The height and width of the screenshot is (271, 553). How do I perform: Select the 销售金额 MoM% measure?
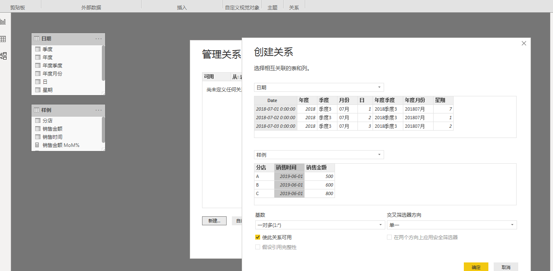click(61, 145)
